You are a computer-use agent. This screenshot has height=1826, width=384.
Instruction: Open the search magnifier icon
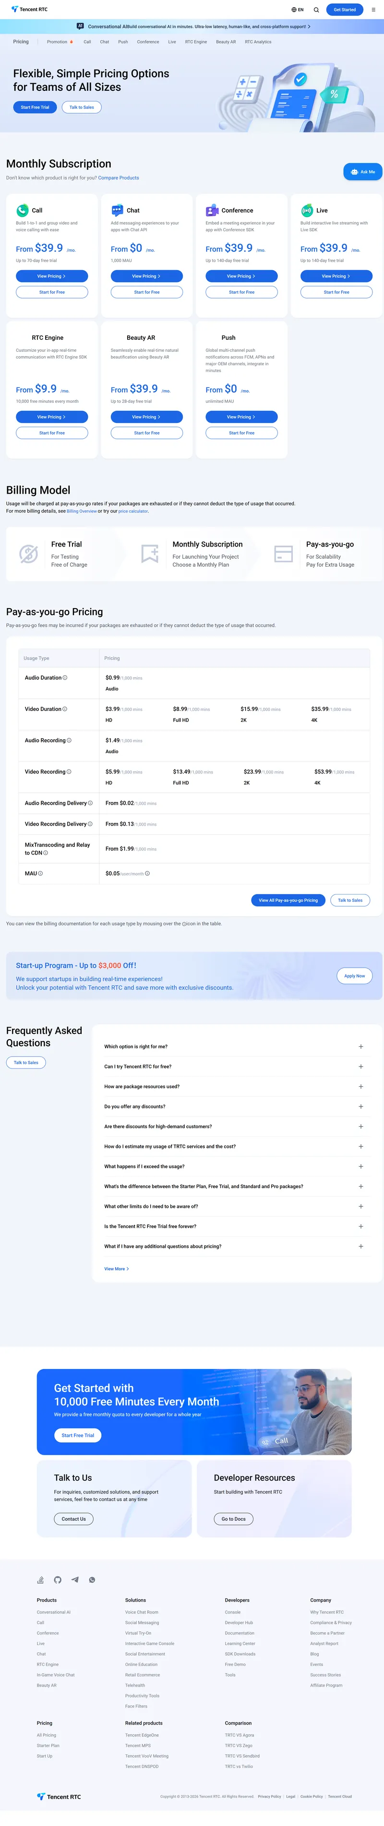[x=316, y=10]
